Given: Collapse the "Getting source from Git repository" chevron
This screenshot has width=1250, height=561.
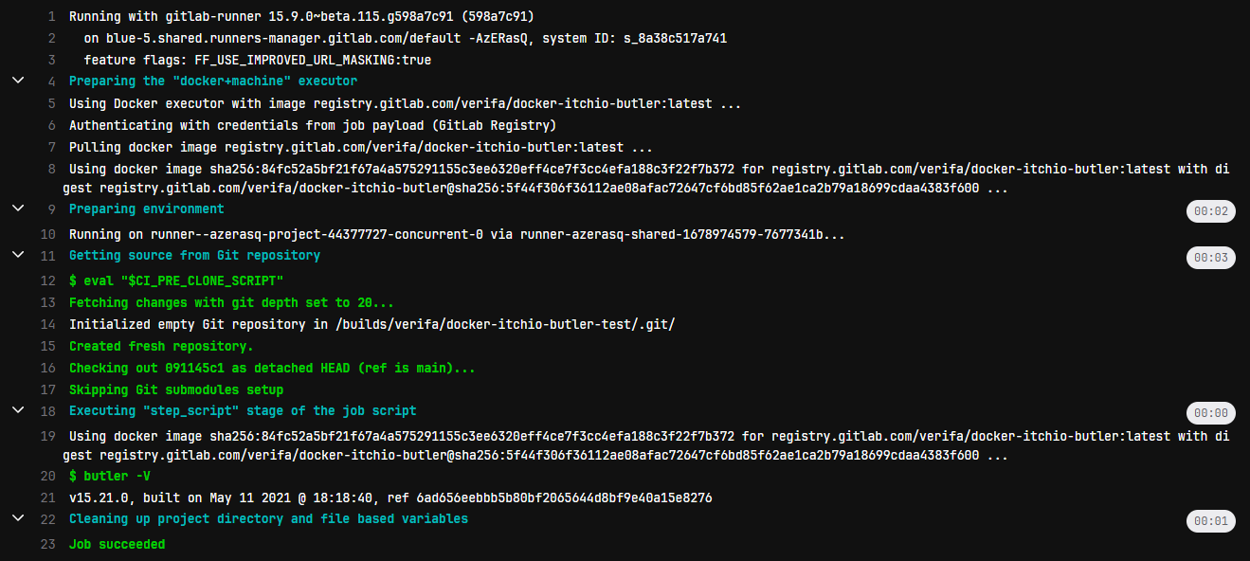Looking at the screenshot, I should [x=18, y=255].
